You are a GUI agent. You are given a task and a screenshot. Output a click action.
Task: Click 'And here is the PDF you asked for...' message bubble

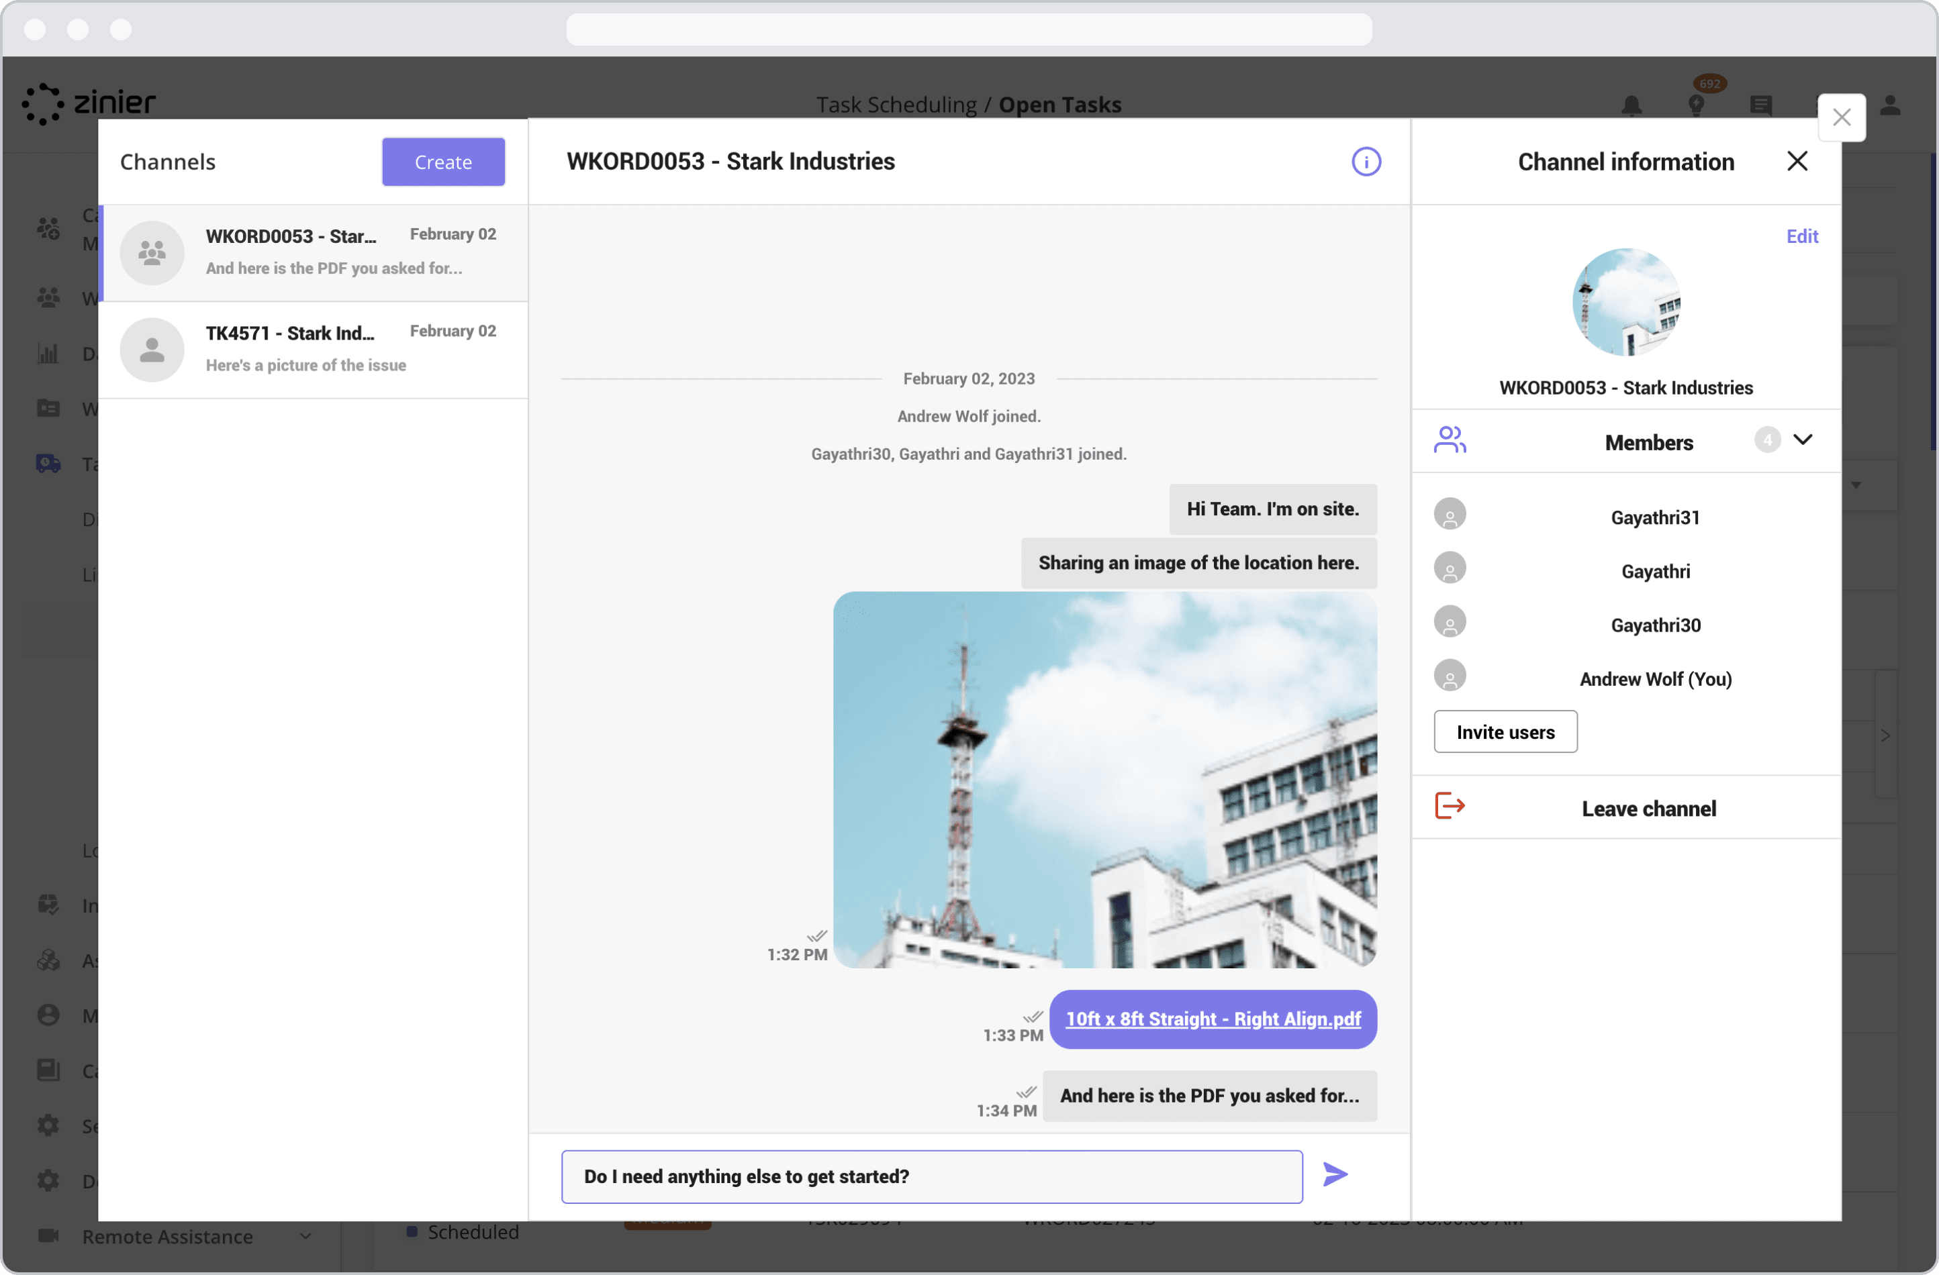1209,1096
